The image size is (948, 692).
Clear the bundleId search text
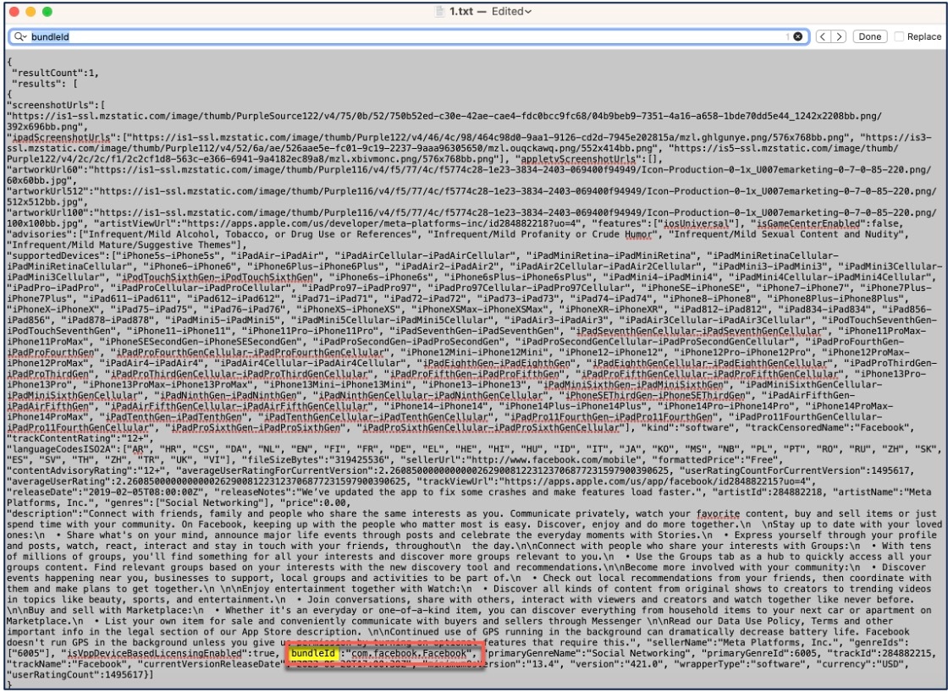[x=798, y=37]
